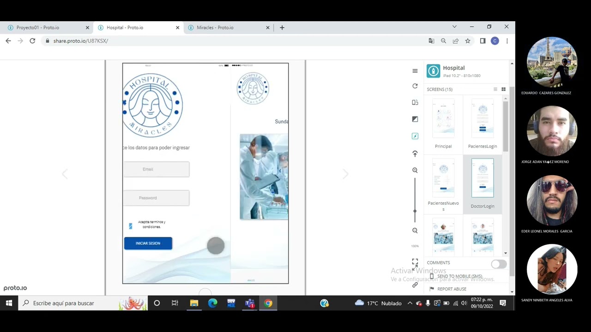Image resolution: width=591 pixels, height=332 pixels.
Task: Reload the Chrome page
Action: point(32,41)
